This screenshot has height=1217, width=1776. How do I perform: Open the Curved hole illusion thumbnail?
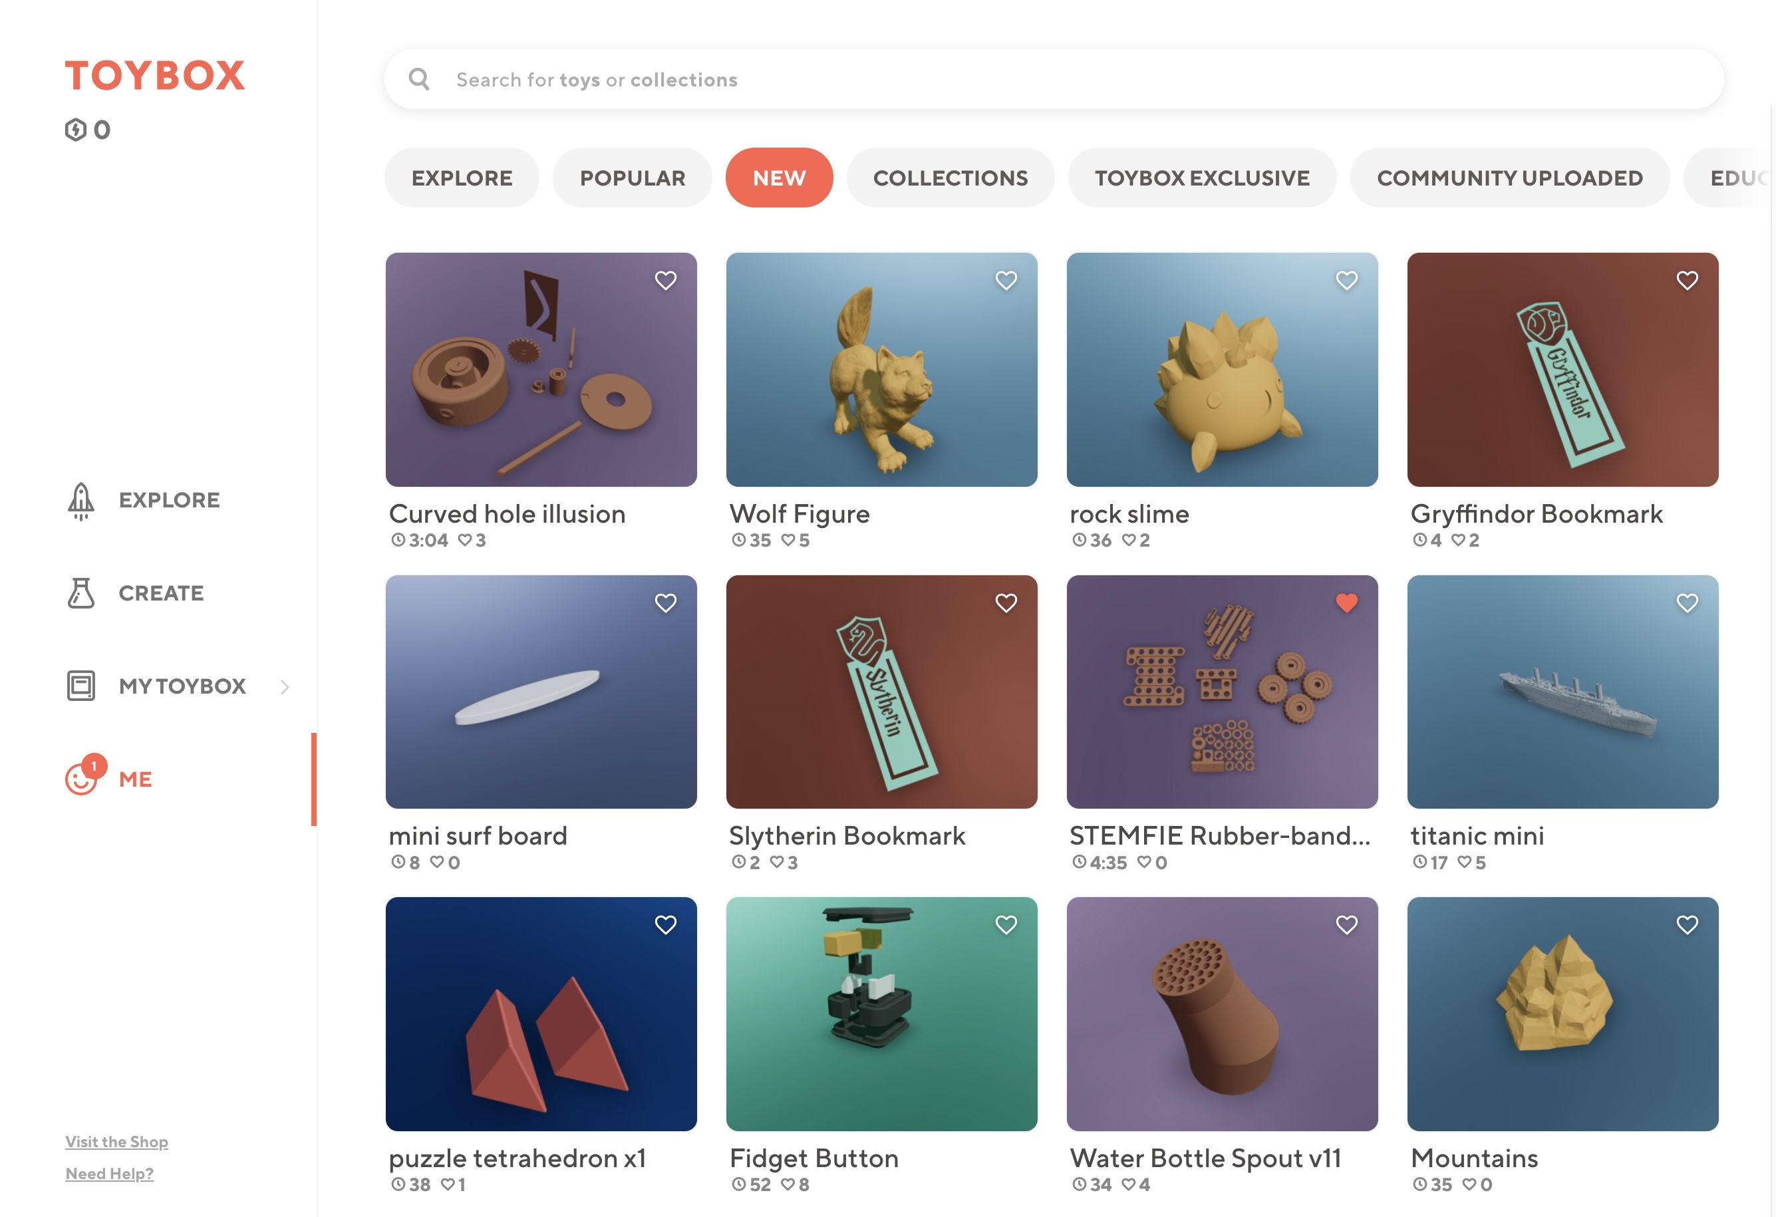point(541,370)
